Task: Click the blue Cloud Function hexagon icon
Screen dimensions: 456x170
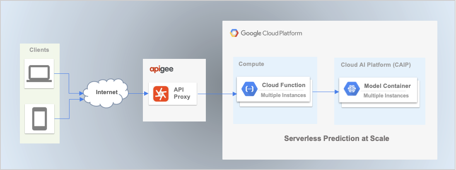Action: [249, 89]
